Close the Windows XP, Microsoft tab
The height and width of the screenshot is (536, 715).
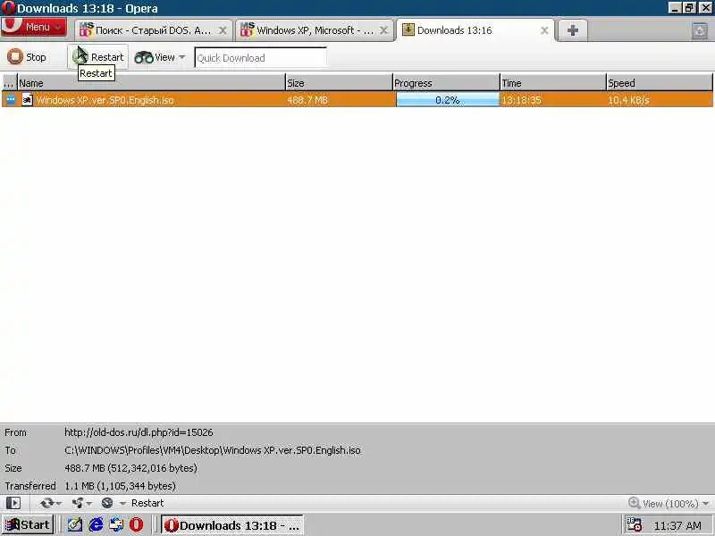tap(384, 30)
